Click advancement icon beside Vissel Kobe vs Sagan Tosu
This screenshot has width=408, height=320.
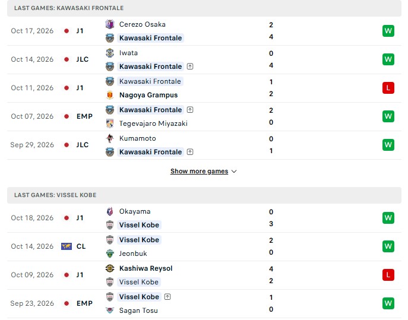(x=167, y=297)
